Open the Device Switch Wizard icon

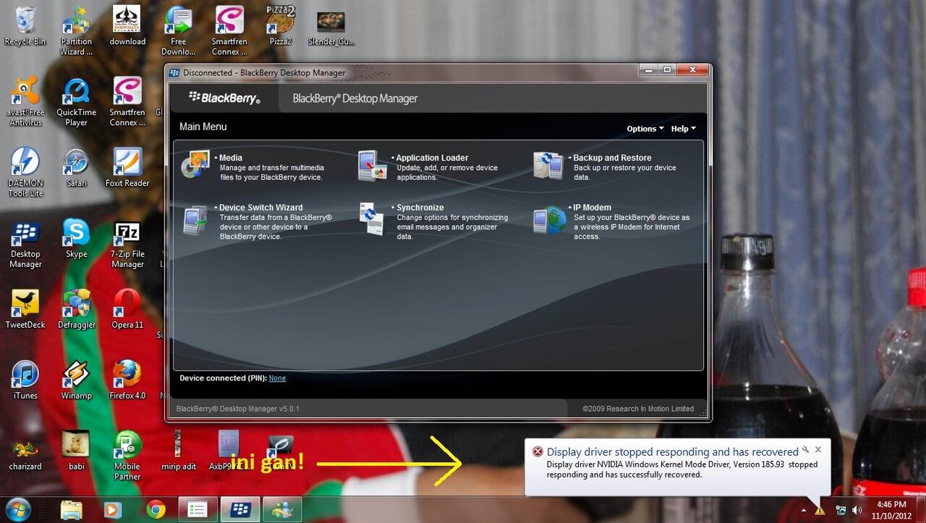click(195, 221)
